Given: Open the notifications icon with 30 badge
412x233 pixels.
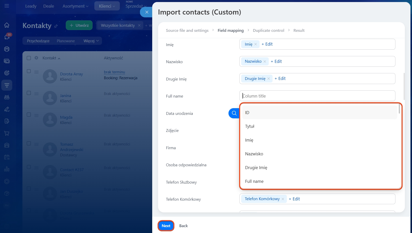Looking at the screenshot, I should 7,37.
